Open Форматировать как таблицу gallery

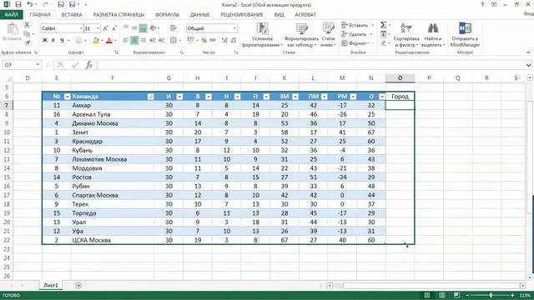point(301,35)
